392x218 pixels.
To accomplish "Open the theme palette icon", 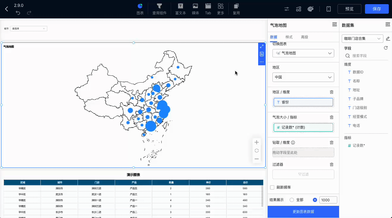I will 310,9.
